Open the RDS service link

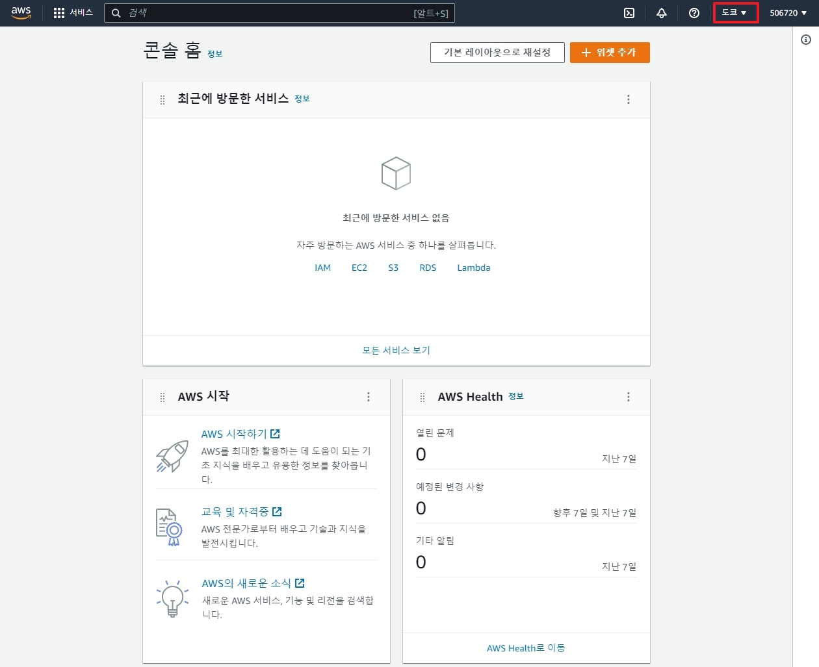click(x=428, y=268)
